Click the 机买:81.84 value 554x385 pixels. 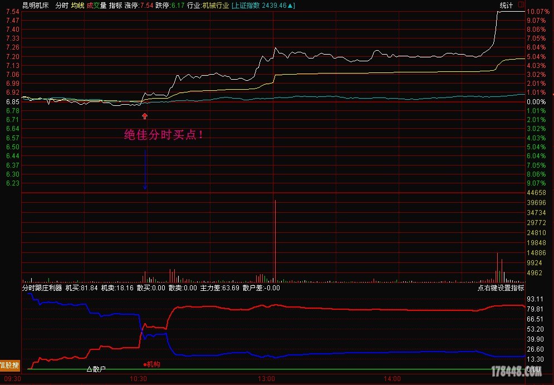(x=82, y=288)
